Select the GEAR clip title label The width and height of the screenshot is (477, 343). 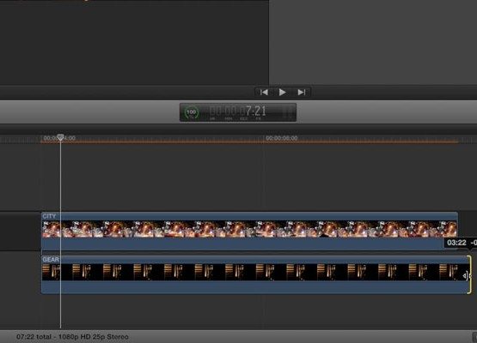point(51,260)
